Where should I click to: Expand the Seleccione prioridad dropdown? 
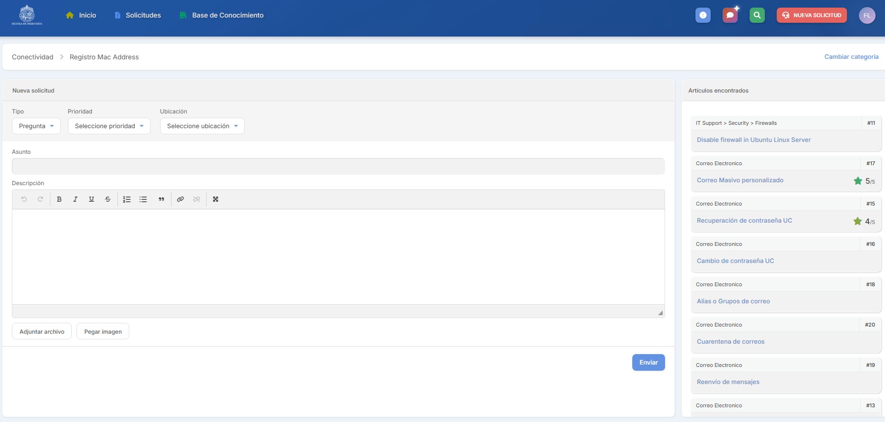click(109, 126)
